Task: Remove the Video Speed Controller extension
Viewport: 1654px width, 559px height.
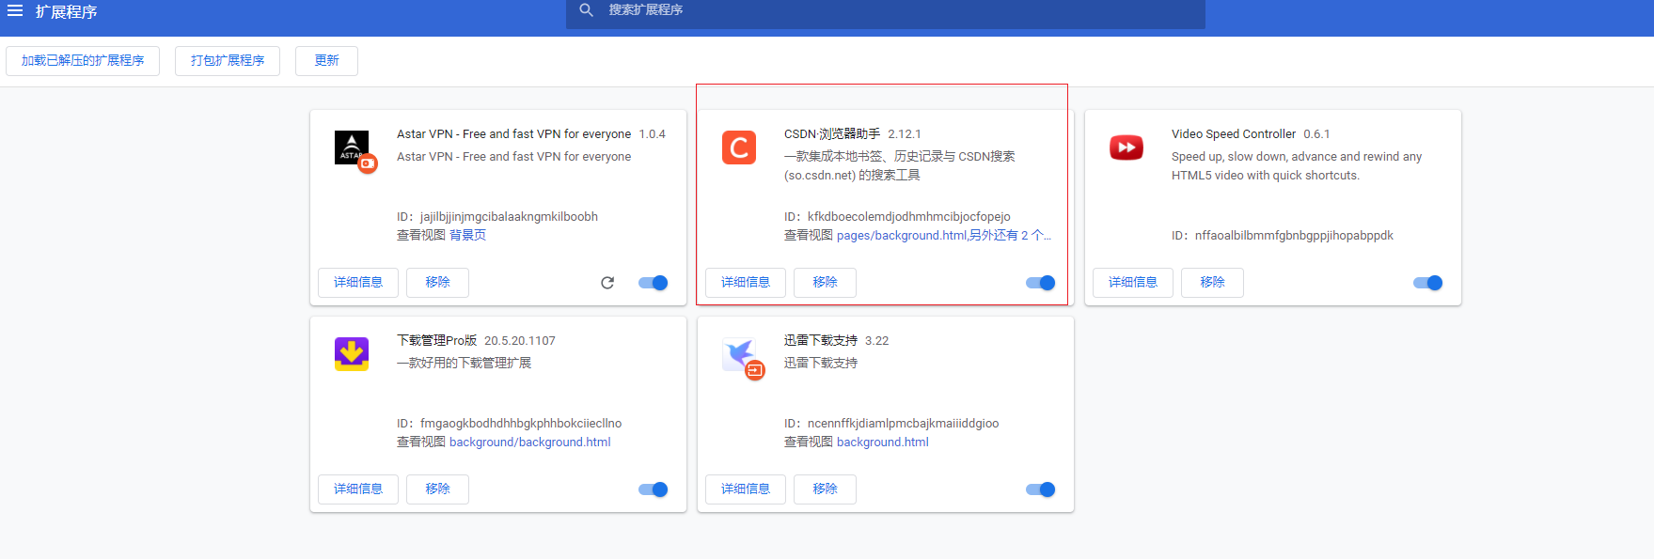Action: (1212, 283)
